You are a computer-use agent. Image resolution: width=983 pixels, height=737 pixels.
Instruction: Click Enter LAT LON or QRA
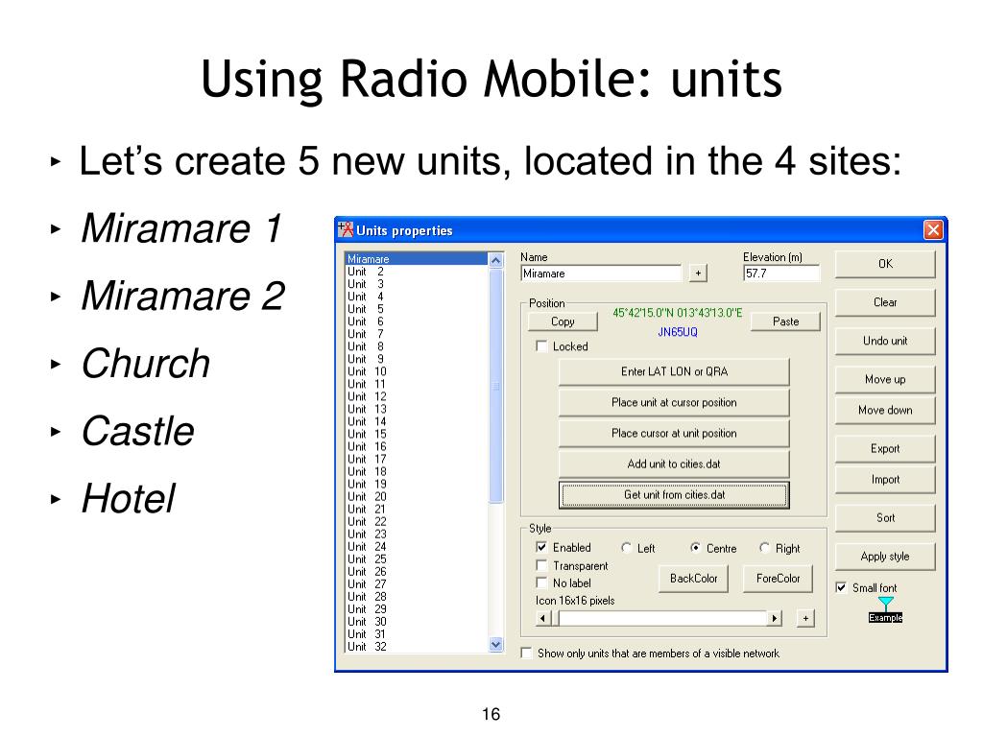coord(674,371)
